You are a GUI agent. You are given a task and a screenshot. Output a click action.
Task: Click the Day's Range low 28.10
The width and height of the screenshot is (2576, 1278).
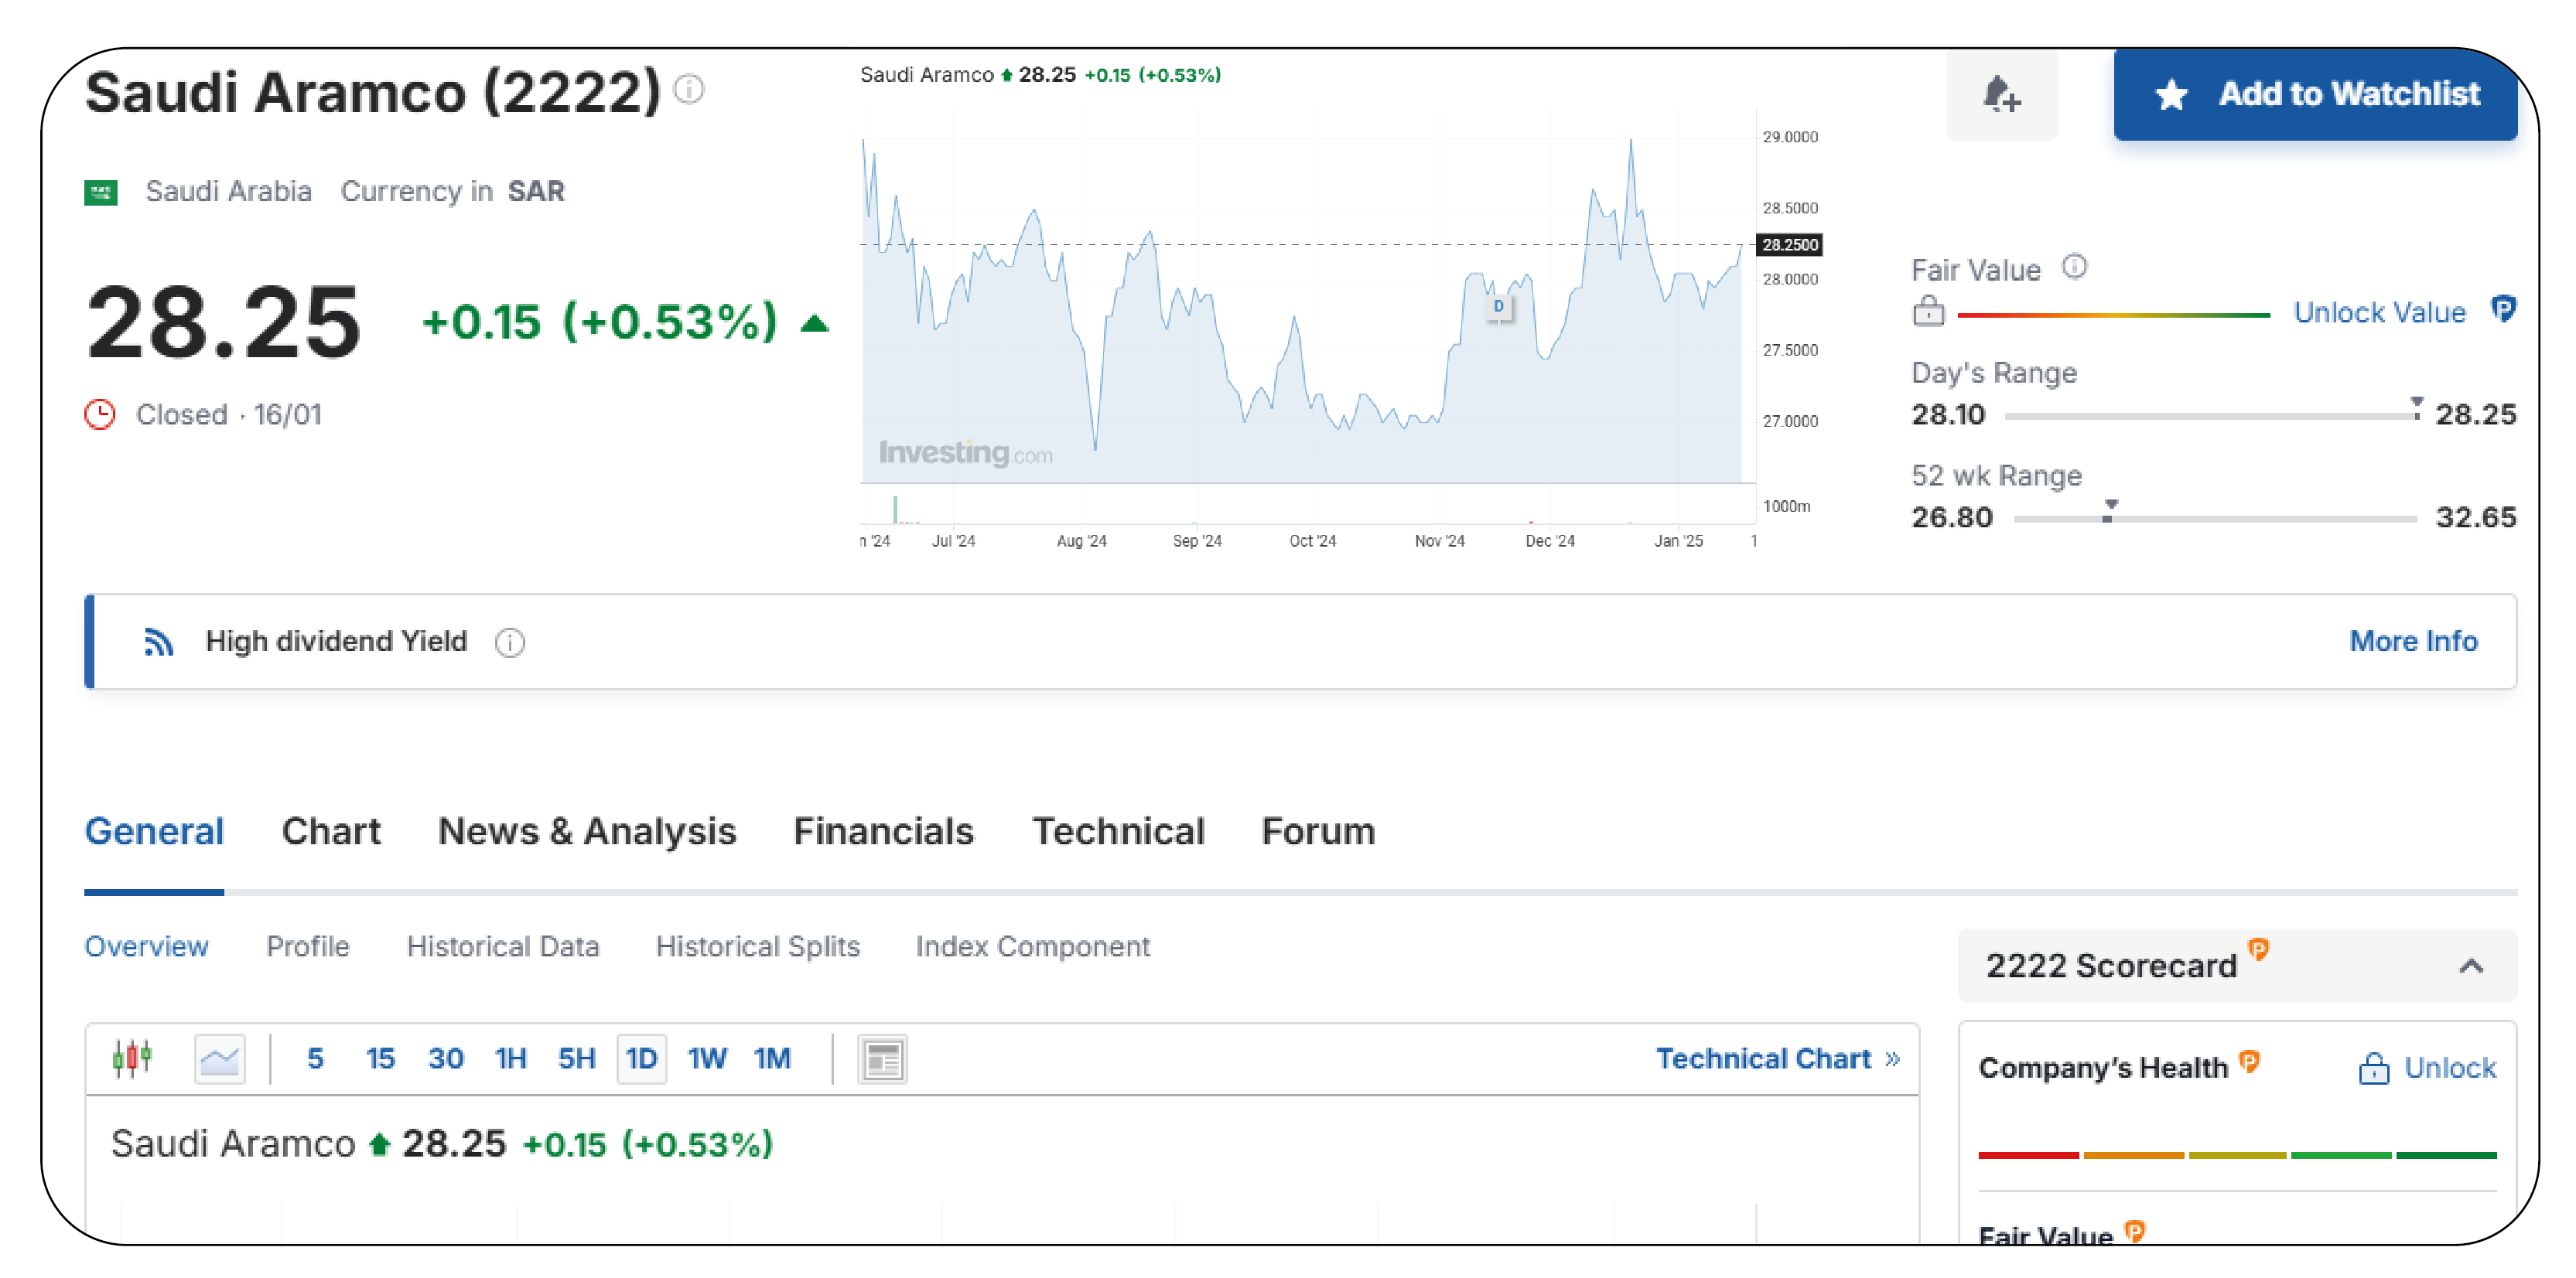pos(1948,414)
